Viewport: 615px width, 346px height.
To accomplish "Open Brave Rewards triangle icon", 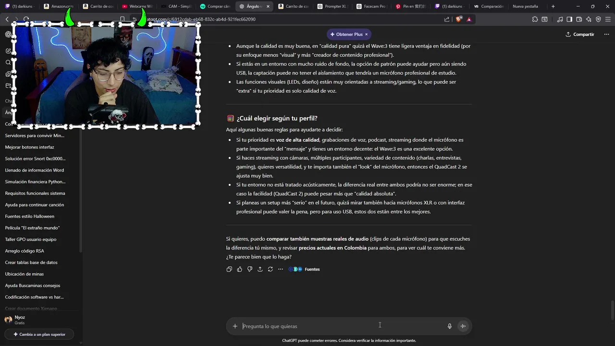I will 468,19.
